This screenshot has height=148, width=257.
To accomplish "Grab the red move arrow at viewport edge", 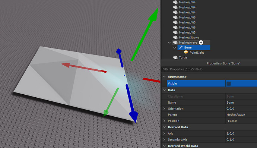I will (x=152, y=80).
